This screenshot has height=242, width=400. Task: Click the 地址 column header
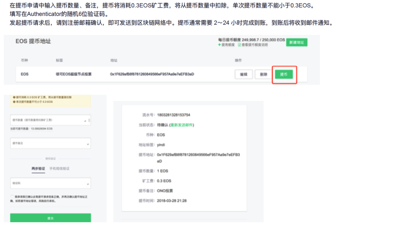pyautogui.click(x=114, y=60)
